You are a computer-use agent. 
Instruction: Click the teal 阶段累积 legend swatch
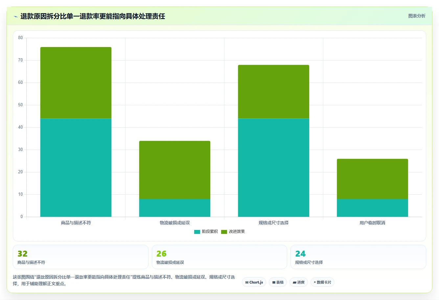tap(197, 232)
